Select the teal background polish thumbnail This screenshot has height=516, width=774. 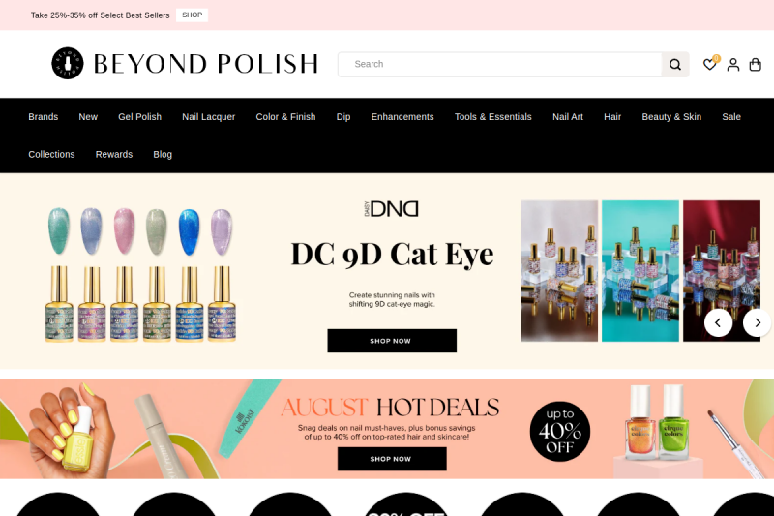pyautogui.click(x=640, y=271)
